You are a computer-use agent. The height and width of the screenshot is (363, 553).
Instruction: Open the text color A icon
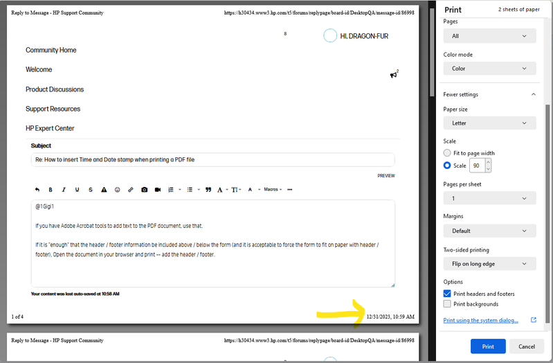tap(250, 190)
